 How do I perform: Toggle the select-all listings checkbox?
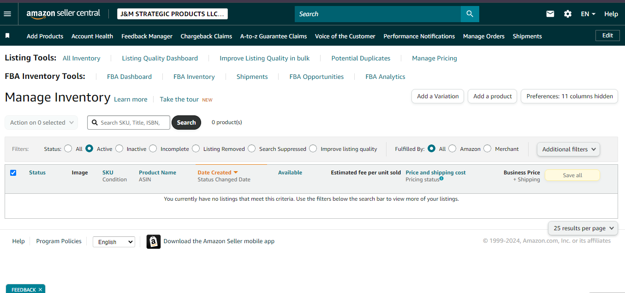pyautogui.click(x=13, y=173)
